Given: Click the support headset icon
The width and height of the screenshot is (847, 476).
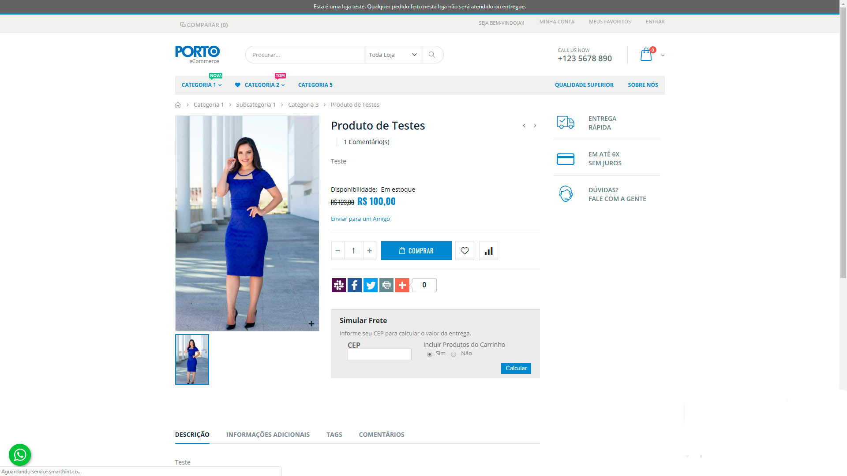Looking at the screenshot, I should coord(566,194).
